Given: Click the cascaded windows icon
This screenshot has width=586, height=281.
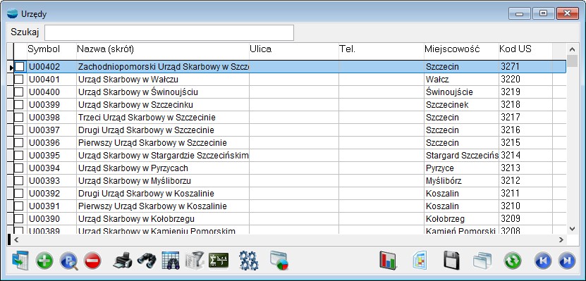Looking at the screenshot, I should click(482, 261).
